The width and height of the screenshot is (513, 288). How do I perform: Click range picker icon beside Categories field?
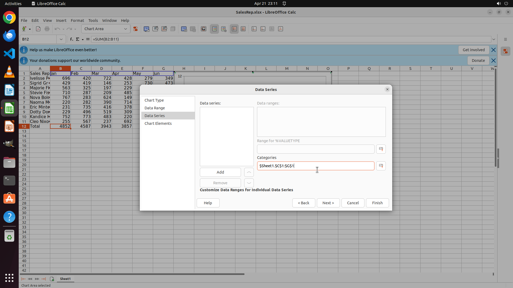tap(381, 166)
